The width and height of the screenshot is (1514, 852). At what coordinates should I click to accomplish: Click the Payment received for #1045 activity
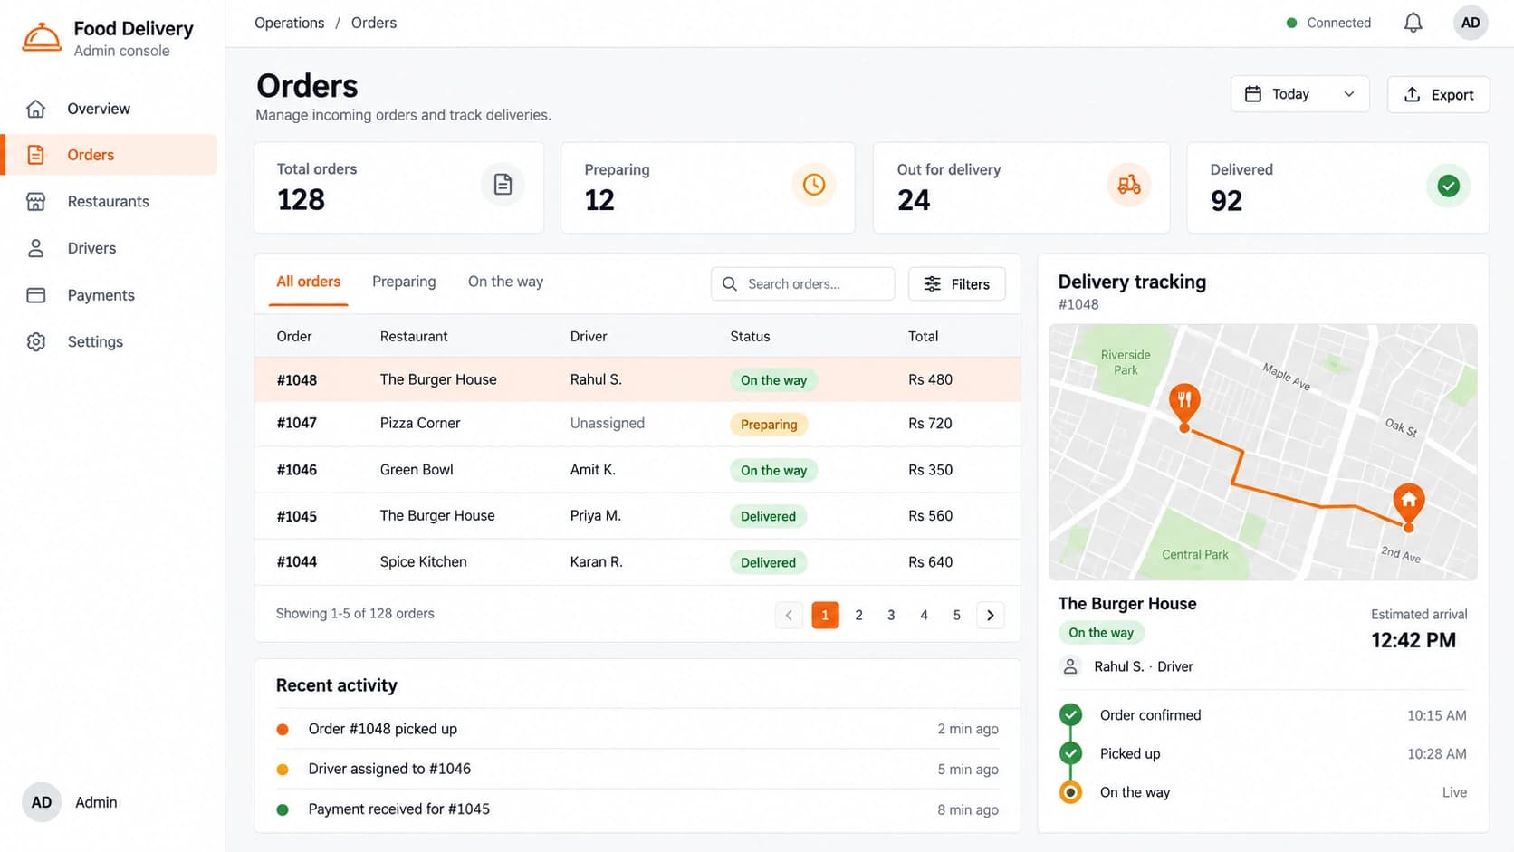[x=637, y=809]
